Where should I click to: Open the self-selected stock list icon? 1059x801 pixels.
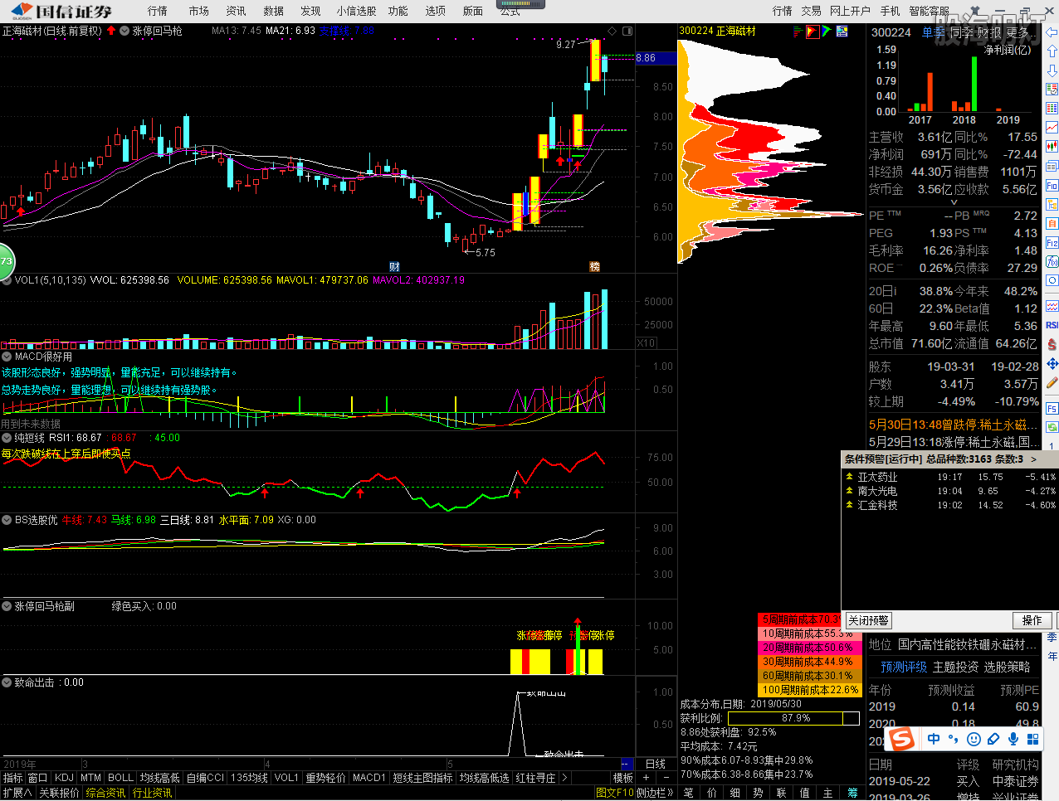[x=1052, y=89]
